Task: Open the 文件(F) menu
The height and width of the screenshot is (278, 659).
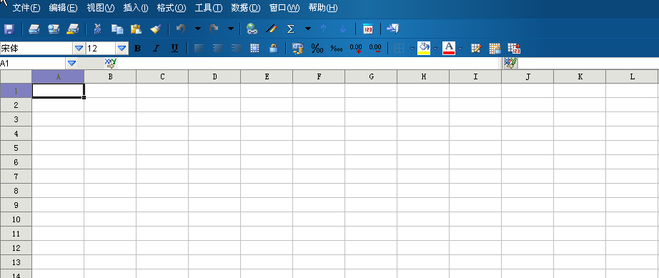Action: click(x=26, y=8)
